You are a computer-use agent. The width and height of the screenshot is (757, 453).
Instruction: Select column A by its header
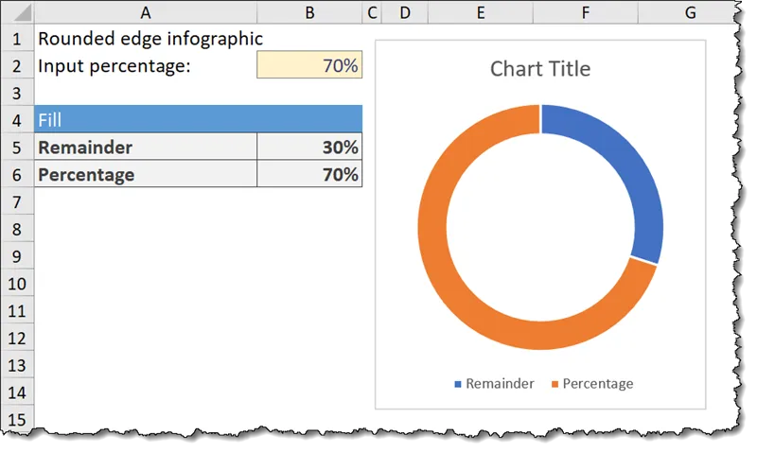pyautogui.click(x=145, y=12)
